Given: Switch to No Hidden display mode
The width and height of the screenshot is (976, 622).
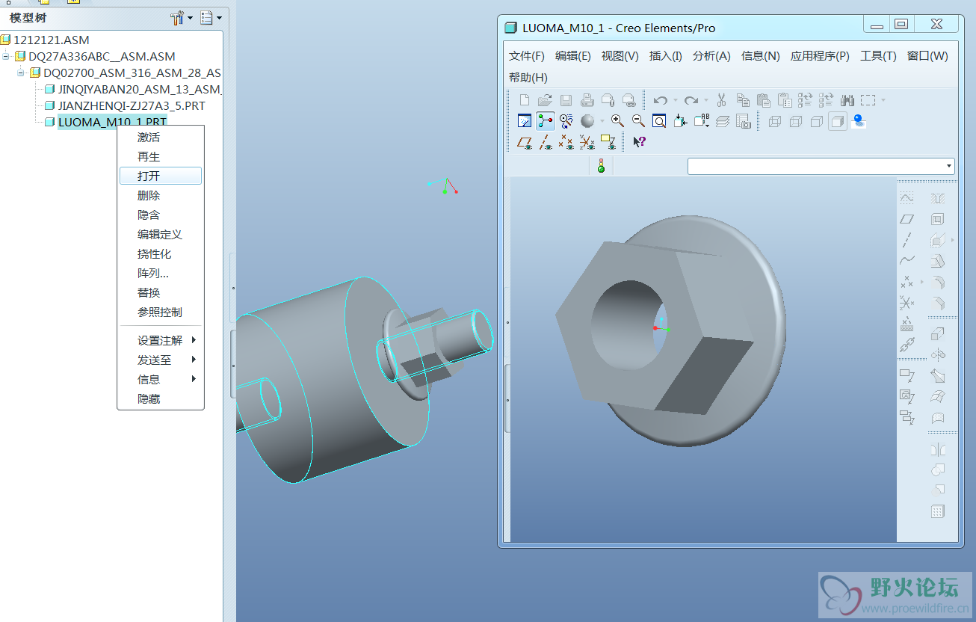Looking at the screenshot, I should [x=816, y=121].
